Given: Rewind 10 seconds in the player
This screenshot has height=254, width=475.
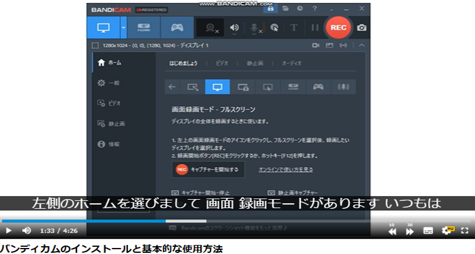Looking at the screenshot, I should click(x=392, y=230).
